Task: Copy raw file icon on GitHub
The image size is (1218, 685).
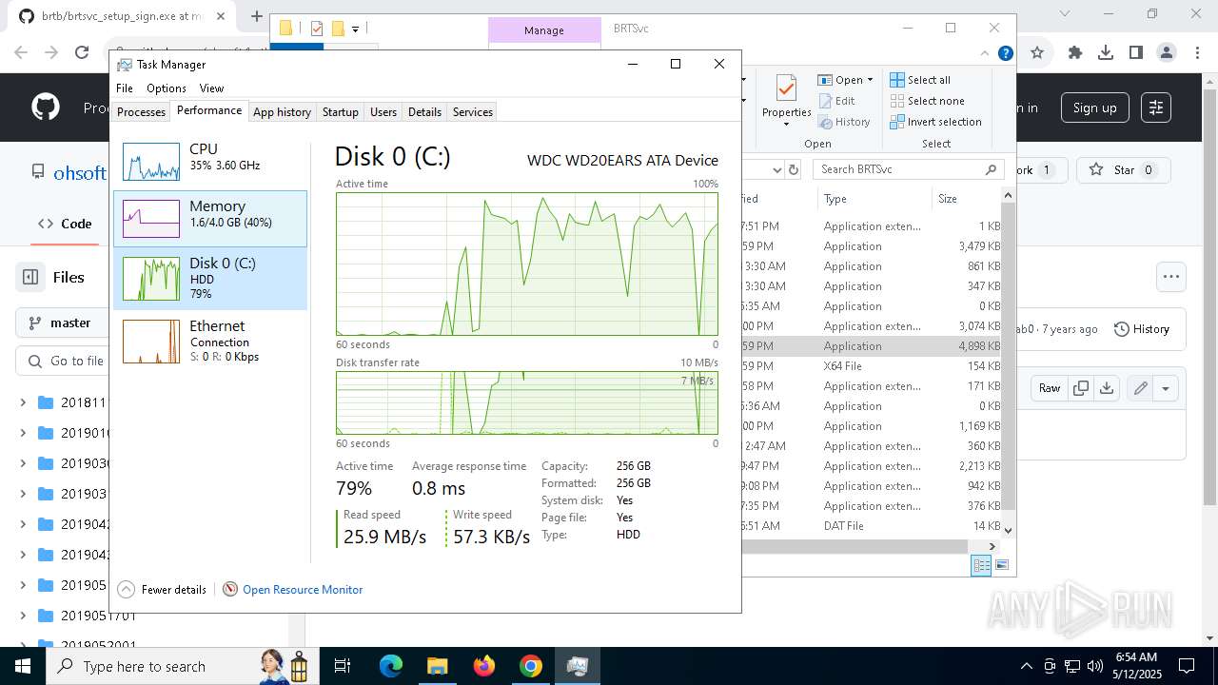Action: pos(1081,388)
